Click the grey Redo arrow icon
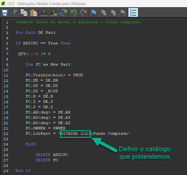The height and width of the screenshot is (175, 187). point(83,12)
